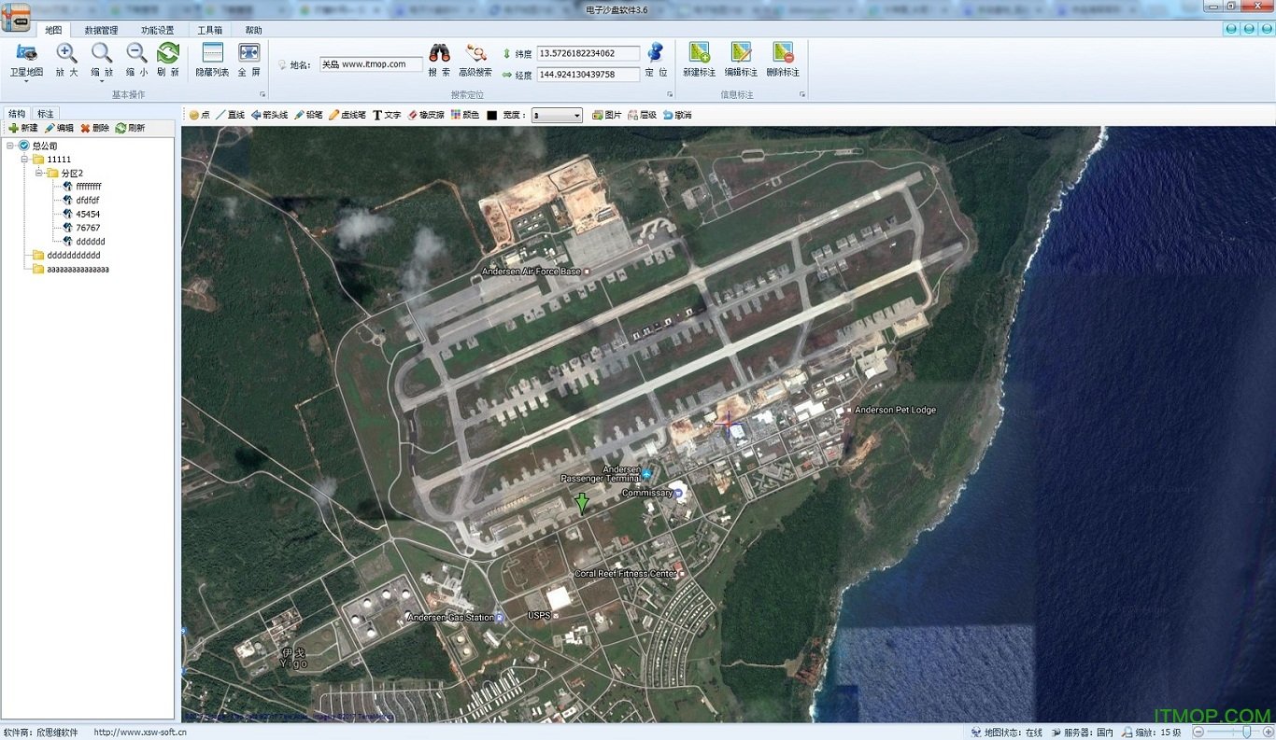Viewport: 1276px width, 740px height.
Task: Select the dfdfdf tree item
Action: [x=80, y=200]
